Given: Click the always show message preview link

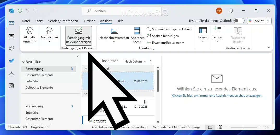Looking at the screenshot, I should coord(217,96).
